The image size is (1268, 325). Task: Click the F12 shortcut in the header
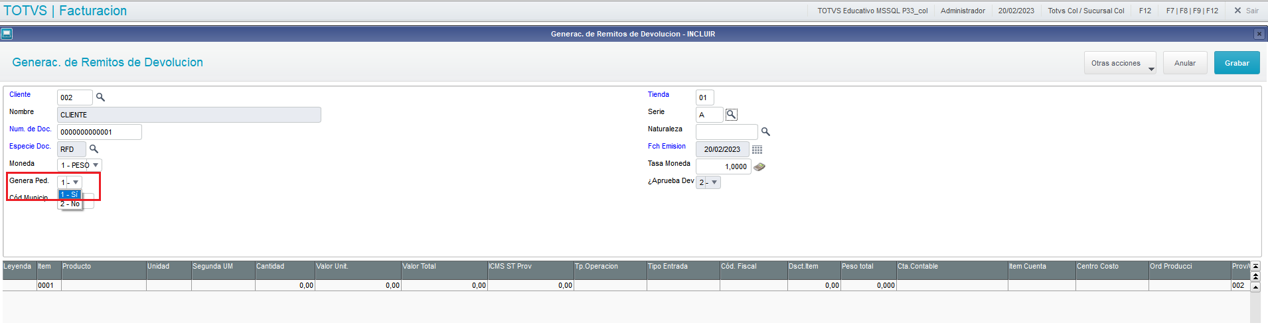coord(1145,11)
